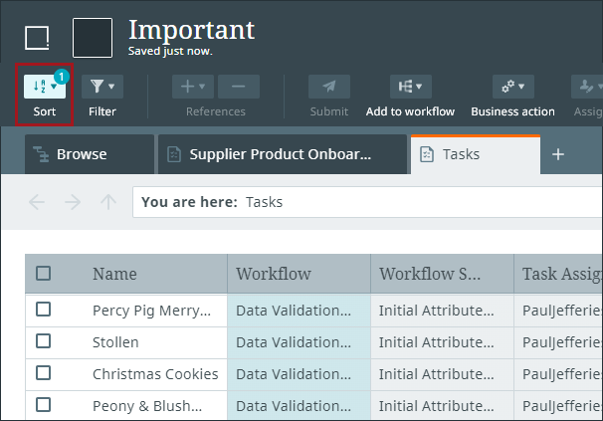Toggle the select-all header checkbox
The image size is (603, 421).
[x=44, y=274]
